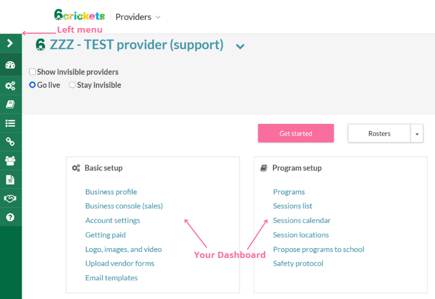Open the dashboard gauge icon in the sidebar
The image size is (435, 299).
(x=10, y=65)
